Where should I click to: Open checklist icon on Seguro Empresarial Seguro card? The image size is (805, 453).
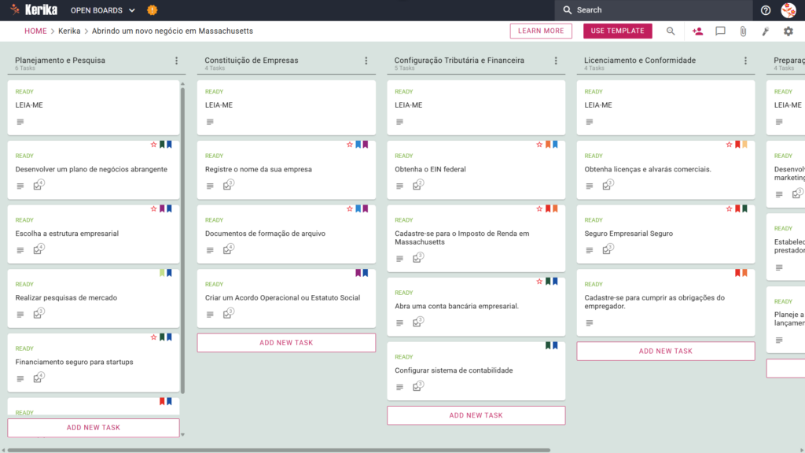(x=608, y=249)
